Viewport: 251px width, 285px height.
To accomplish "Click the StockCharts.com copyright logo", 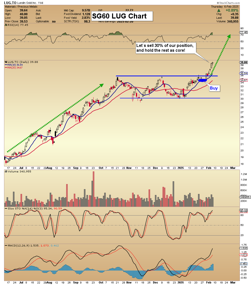I will [x=228, y=3].
